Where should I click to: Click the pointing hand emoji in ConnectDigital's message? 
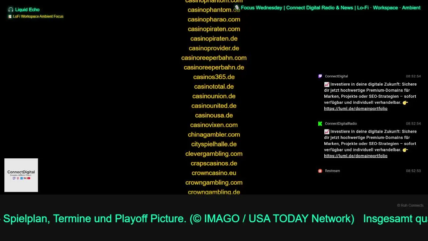point(405,103)
